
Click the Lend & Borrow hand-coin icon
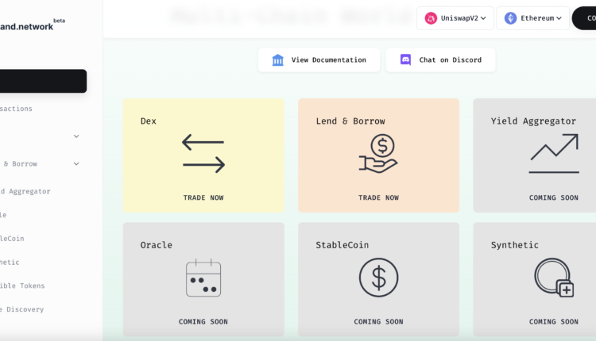coord(378,154)
